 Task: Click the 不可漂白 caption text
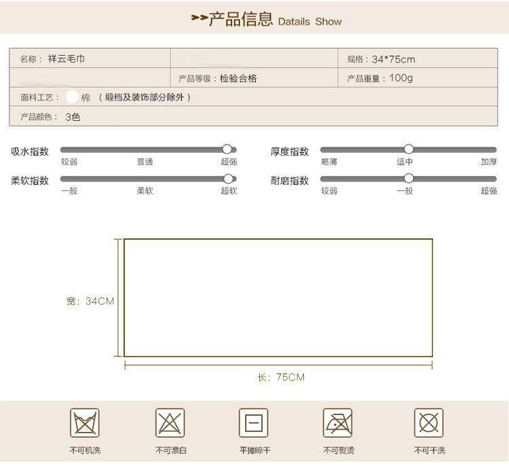click(171, 450)
